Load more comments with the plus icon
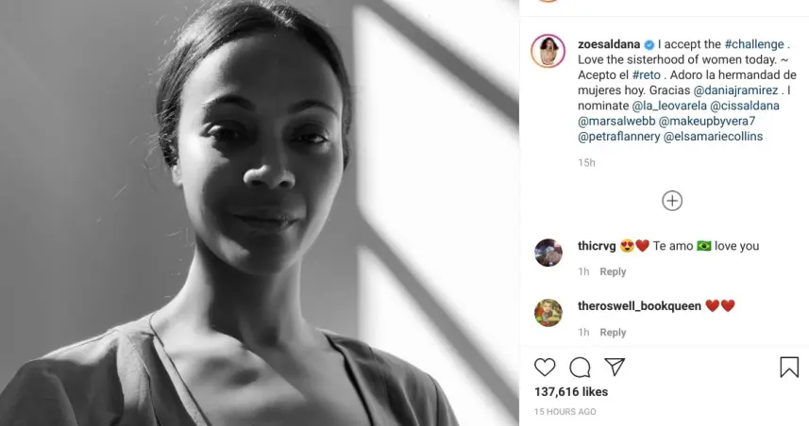 (672, 201)
